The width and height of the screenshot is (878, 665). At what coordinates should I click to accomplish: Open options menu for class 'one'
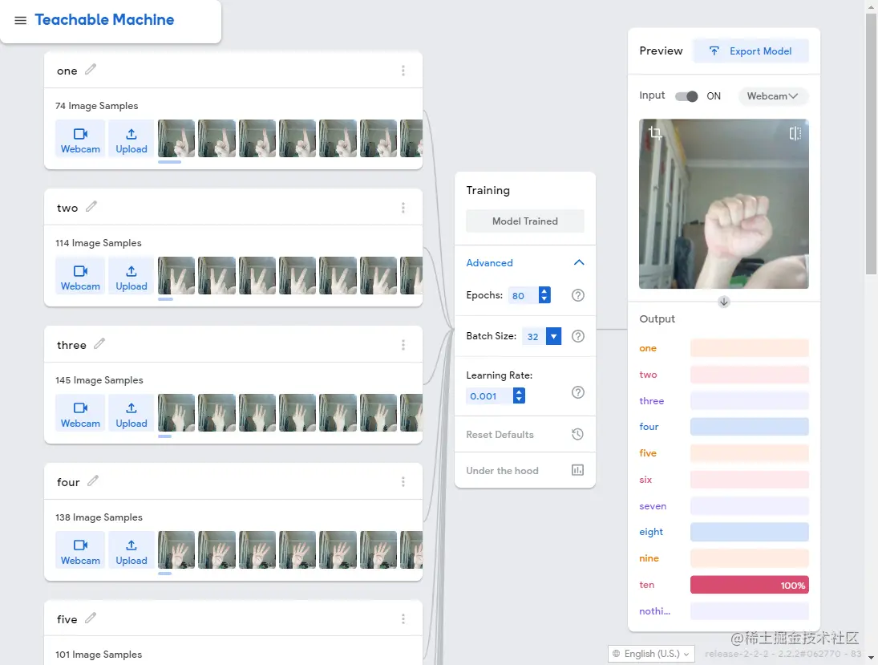(403, 71)
